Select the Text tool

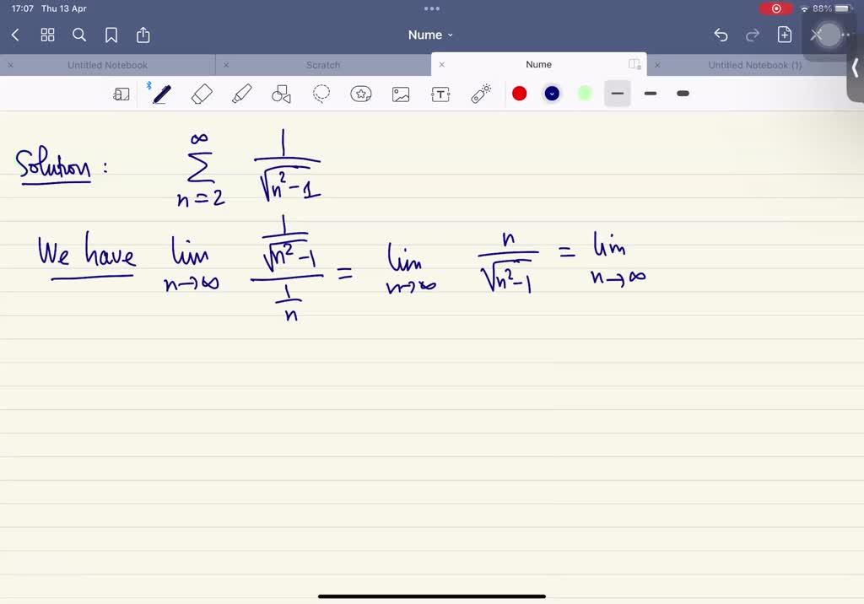coord(440,94)
